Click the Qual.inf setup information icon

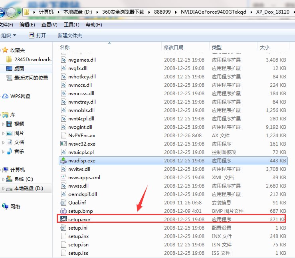click(x=63, y=202)
